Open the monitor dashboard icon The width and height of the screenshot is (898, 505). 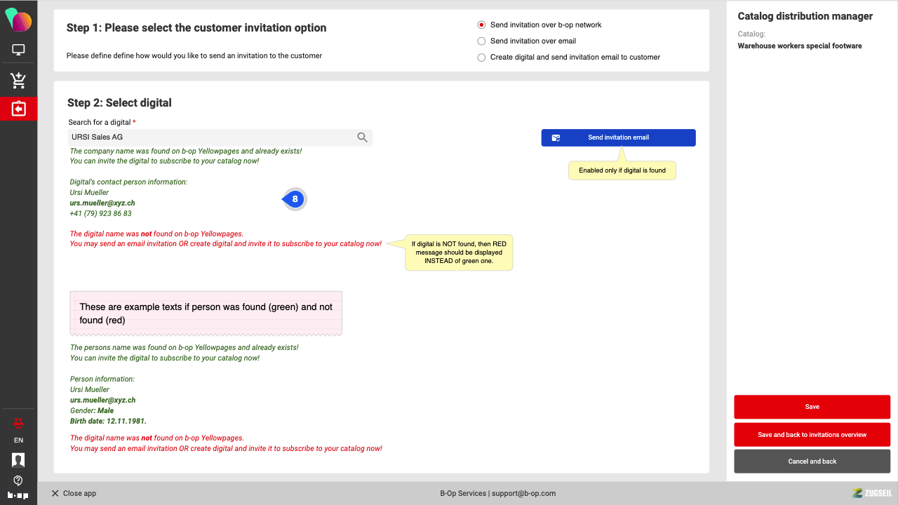pos(18,50)
